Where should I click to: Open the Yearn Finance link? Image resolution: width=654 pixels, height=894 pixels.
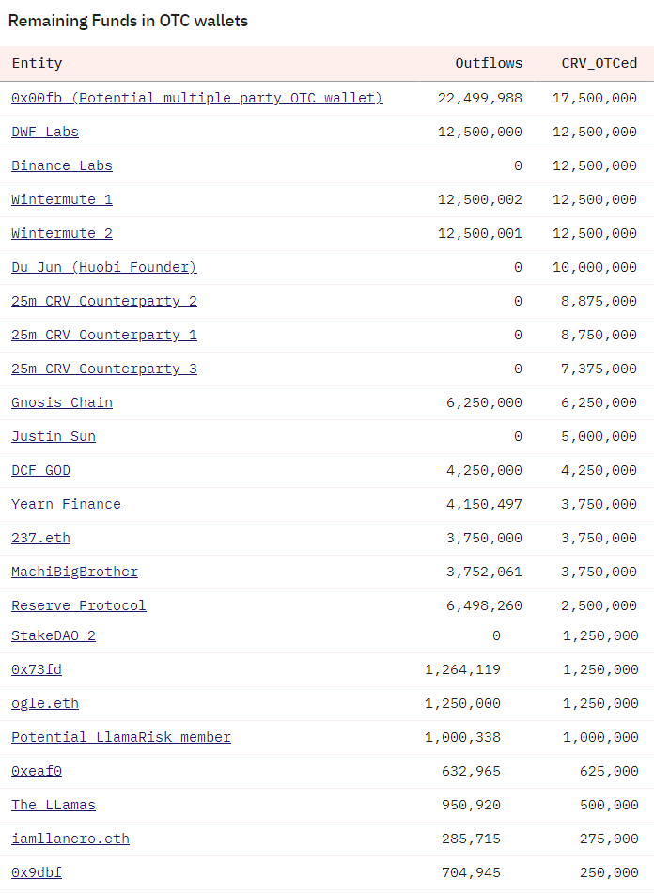coord(66,504)
